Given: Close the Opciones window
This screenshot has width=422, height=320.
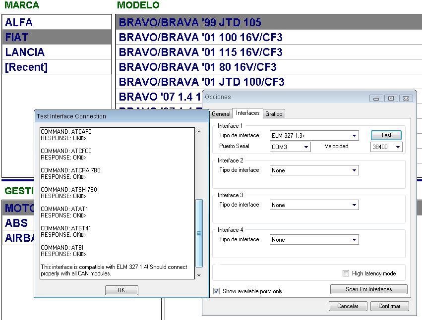Looking at the screenshot, I should point(406,99).
